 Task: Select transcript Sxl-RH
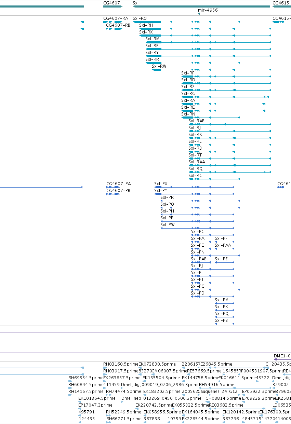(146, 25)
